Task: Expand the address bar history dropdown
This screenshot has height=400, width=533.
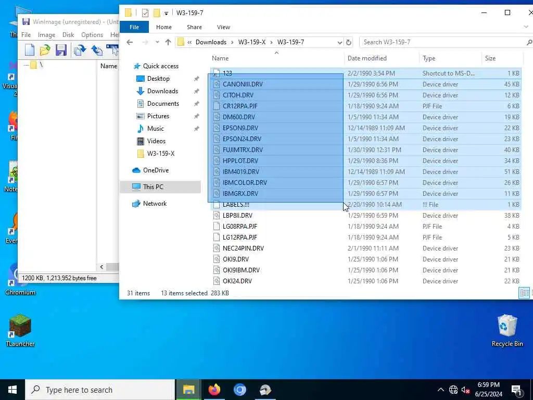Action: [339, 42]
